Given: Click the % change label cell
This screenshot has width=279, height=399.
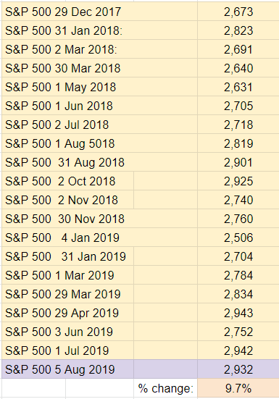Looking at the screenshot, I should 165,388.
